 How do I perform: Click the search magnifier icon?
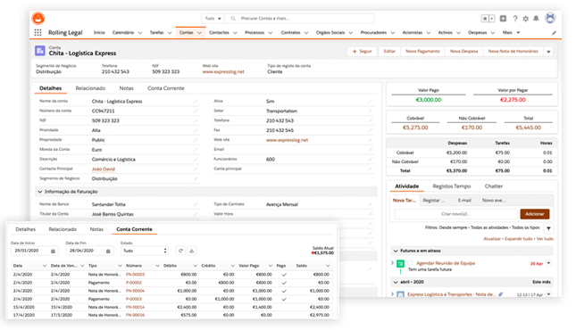tap(233, 19)
